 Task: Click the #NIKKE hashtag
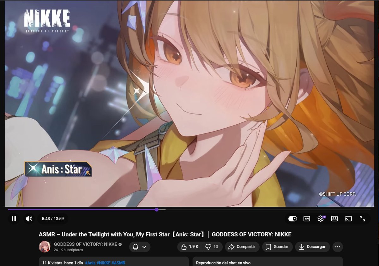coord(104,263)
